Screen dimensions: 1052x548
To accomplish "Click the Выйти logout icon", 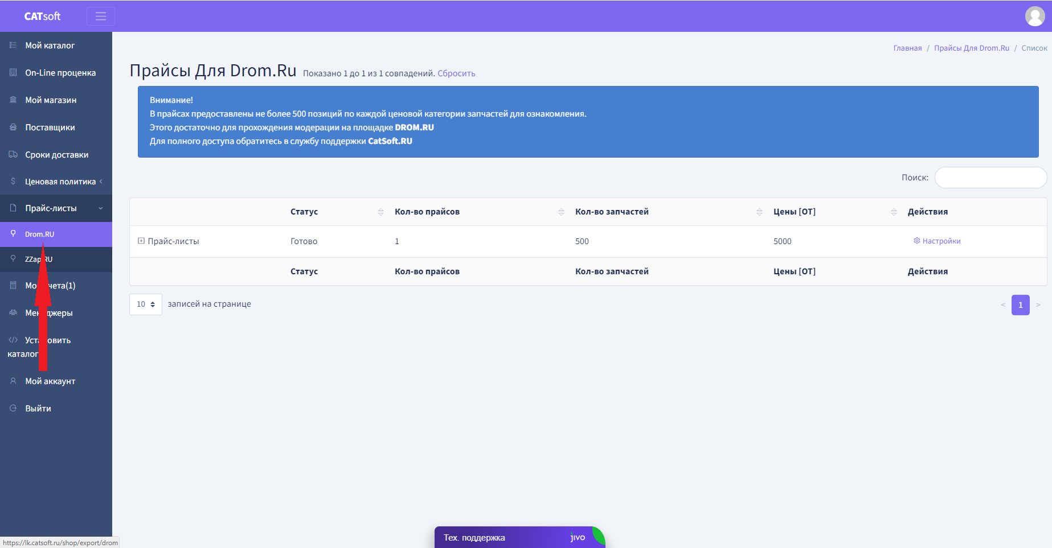I will tap(13, 409).
